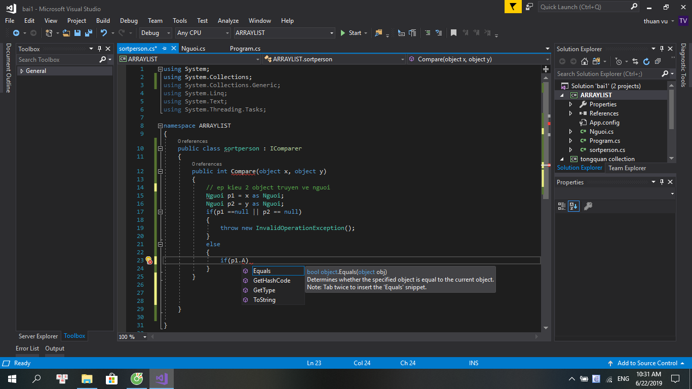Click the Undo icon in the toolbar
This screenshot has width=692, height=389.
[104, 33]
